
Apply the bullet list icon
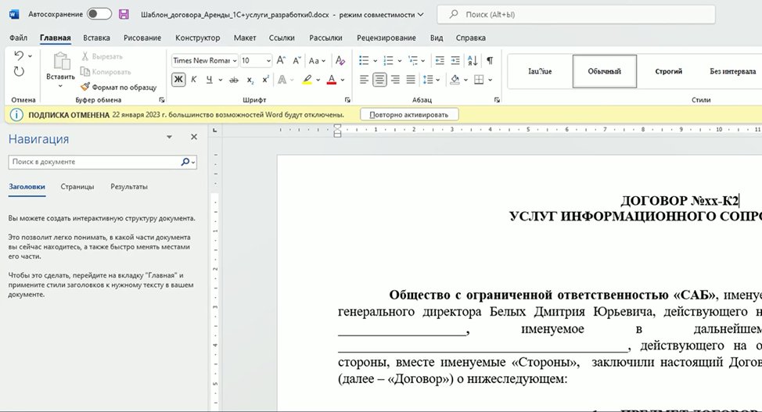(364, 60)
